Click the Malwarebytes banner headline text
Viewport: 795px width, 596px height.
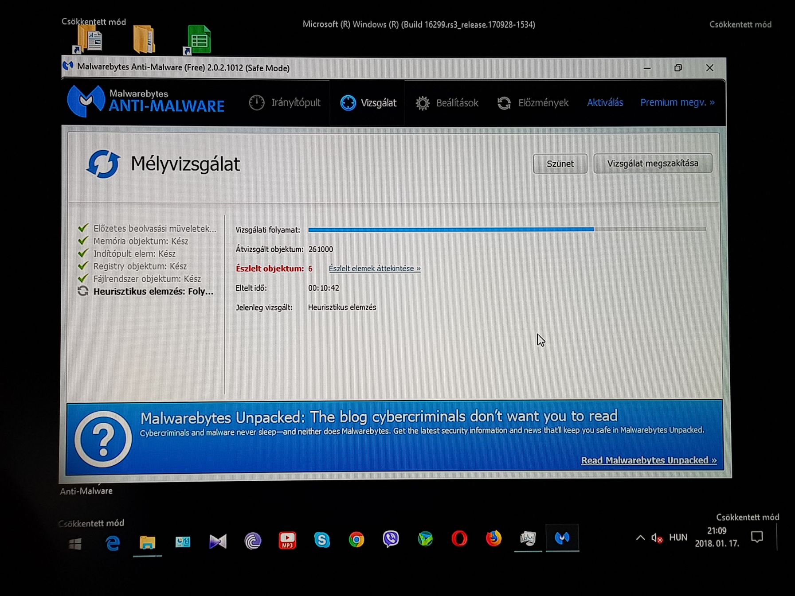[x=379, y=417]
